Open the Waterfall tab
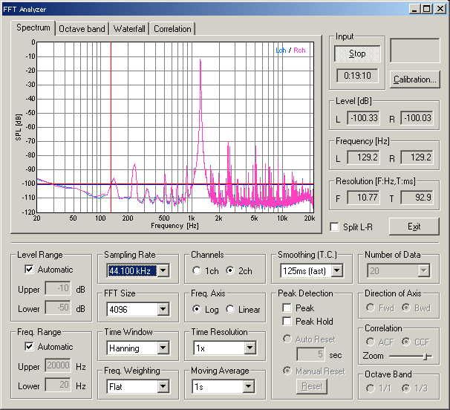Viewport: 450px width, 410px height. pos(129,29)
